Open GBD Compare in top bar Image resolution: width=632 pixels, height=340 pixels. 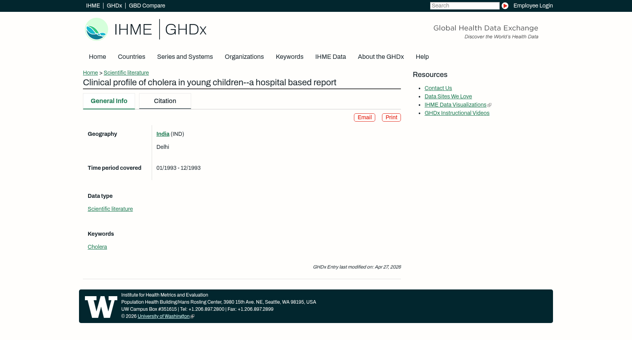click(147, 6)
